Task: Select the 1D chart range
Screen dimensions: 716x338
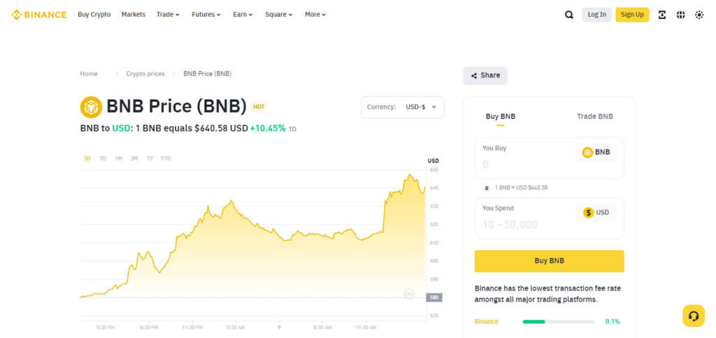Action: click(87, 159)
